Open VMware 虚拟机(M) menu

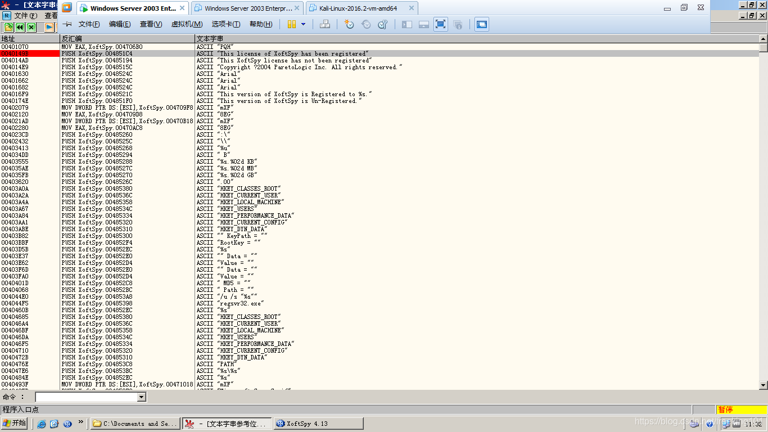click(187, 24)
